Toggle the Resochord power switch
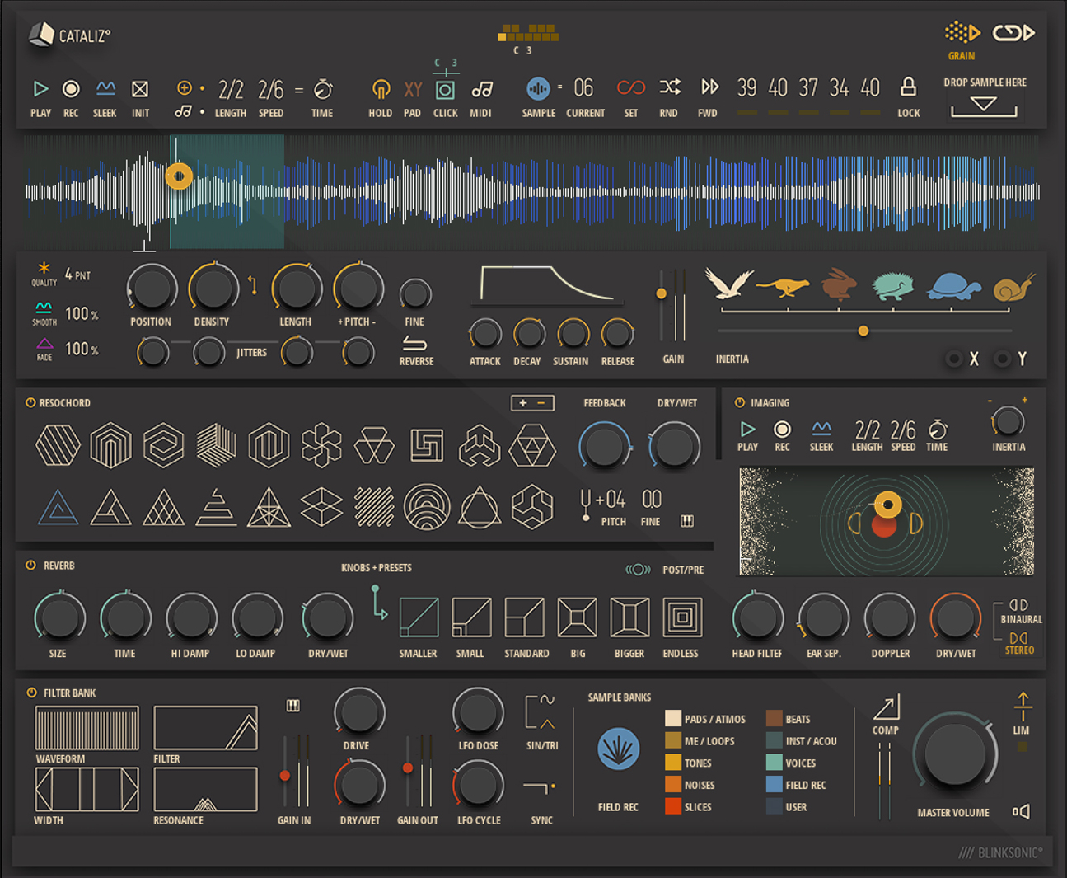This screenshot has width=1067, height=878. [x=30, y=403]
